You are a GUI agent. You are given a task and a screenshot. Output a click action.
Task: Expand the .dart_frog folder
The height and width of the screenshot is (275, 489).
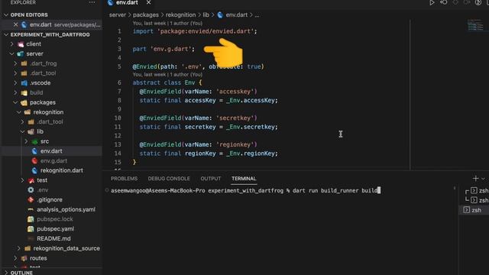tap(15, 63)
